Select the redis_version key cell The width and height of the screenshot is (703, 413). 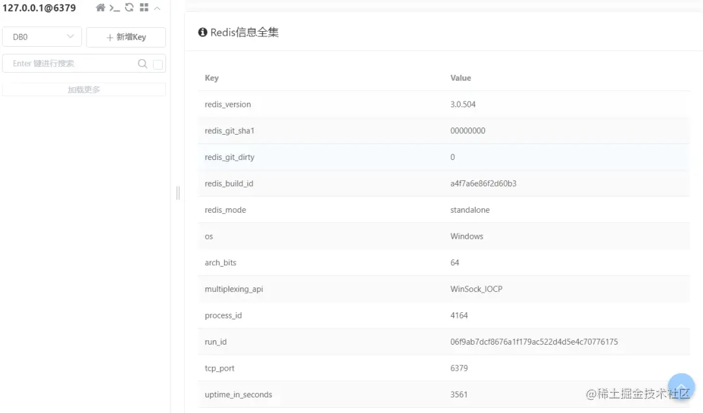228,104
